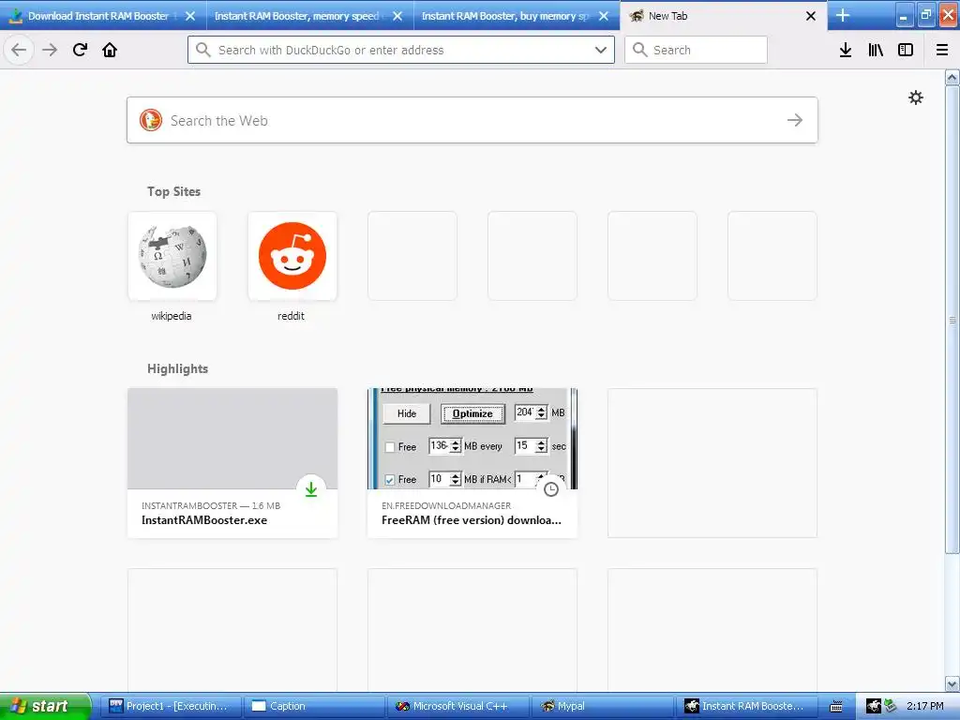
Task: Open the Library bookshelf icon
Action: (x=876, y=50)
